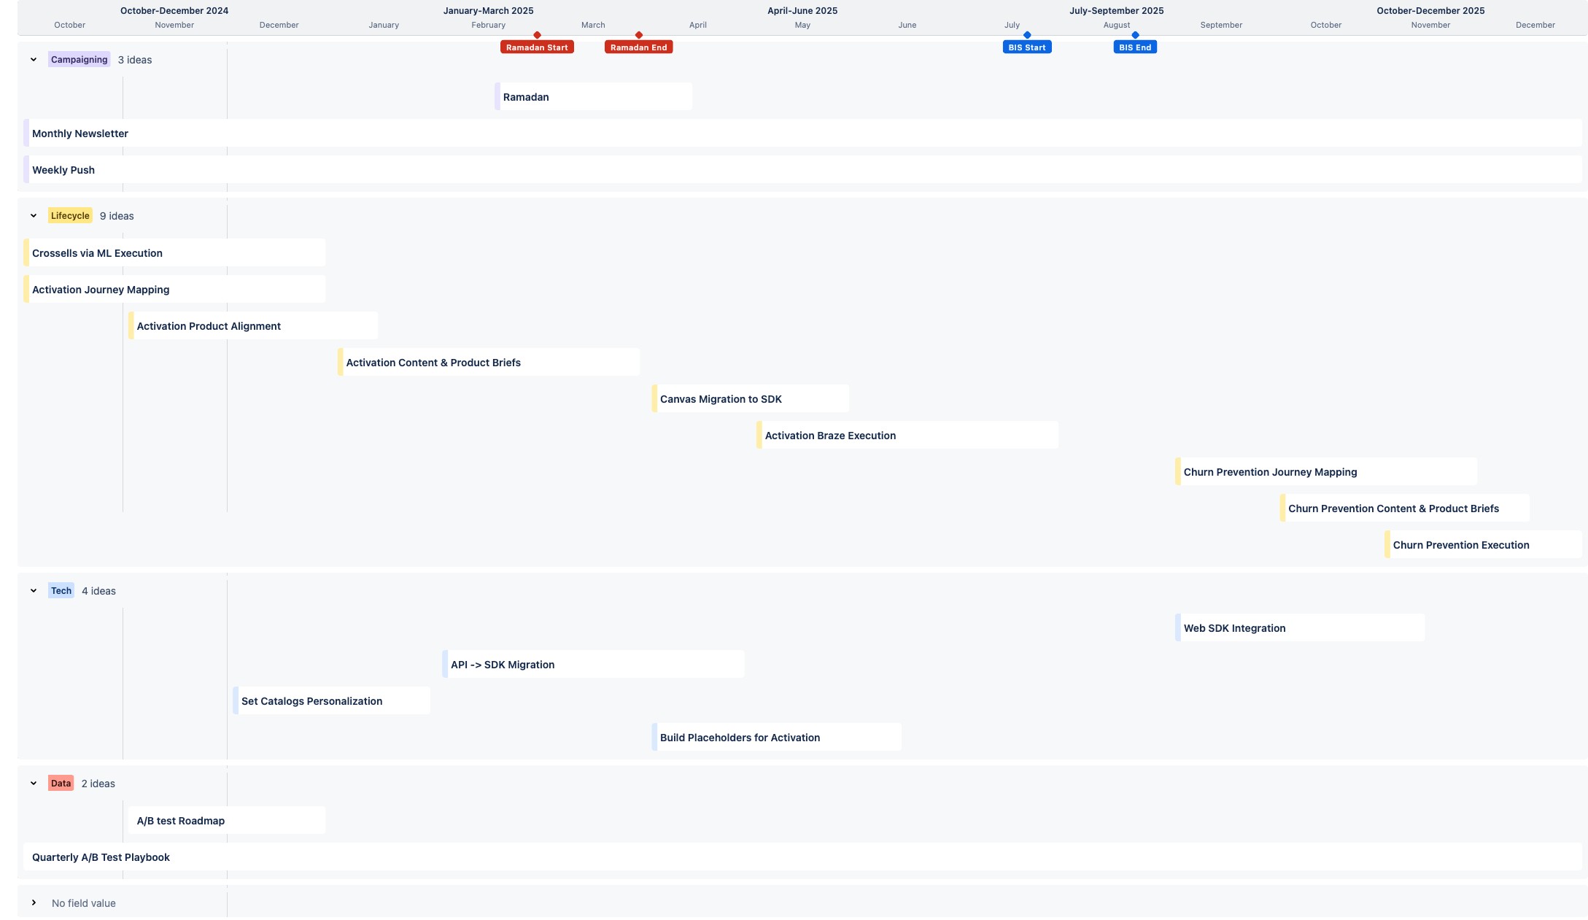Open Activation Product Alignment idea

point(253,325)
